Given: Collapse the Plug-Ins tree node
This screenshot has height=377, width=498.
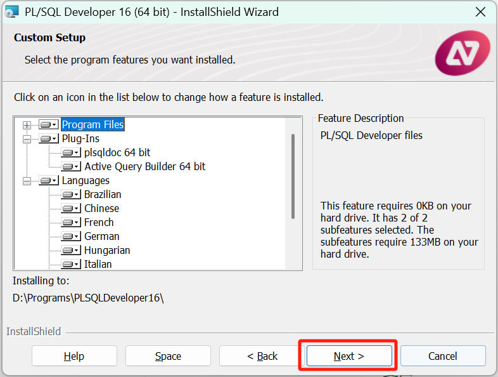Looking at the screenshot, I should [x=27, y=139].
